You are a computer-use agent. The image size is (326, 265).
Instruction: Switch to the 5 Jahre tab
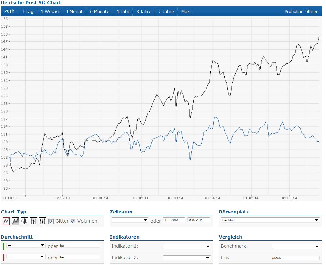pyautogui.click(x=166, y=12)
